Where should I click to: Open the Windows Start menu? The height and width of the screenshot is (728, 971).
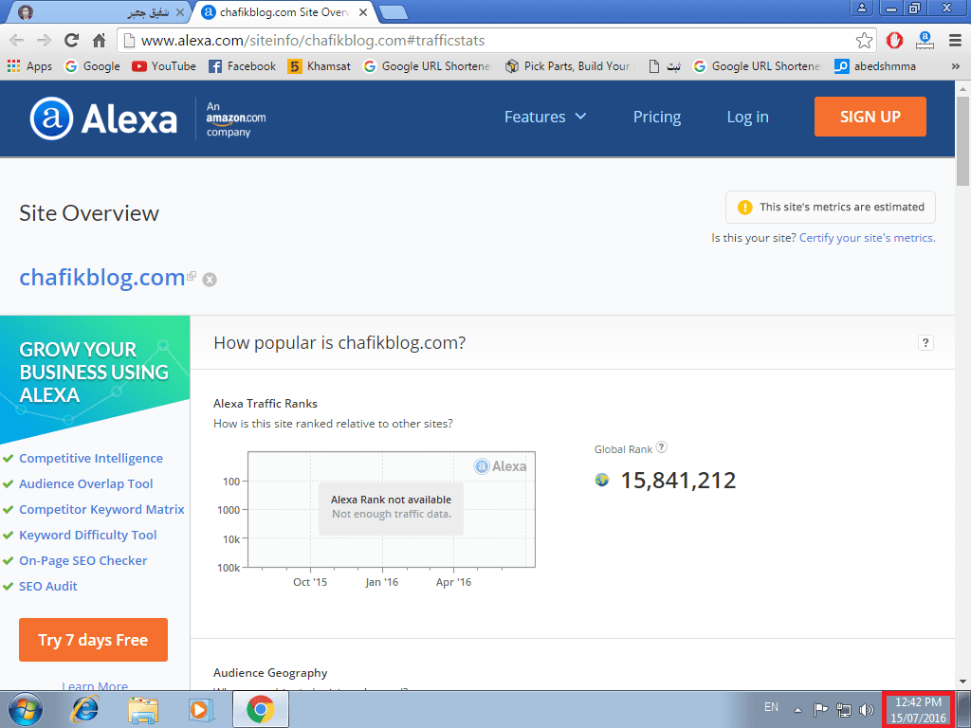pyautogui.click(x=26, y=709)
